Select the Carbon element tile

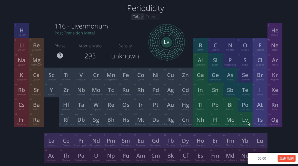point(215,46)
